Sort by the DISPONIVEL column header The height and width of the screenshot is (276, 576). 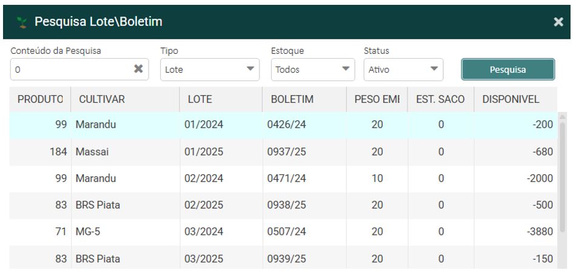coord(511,100)
